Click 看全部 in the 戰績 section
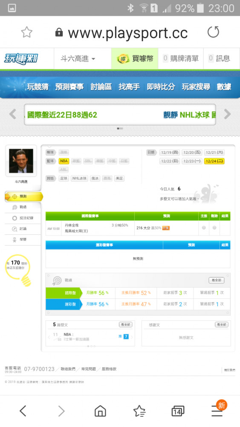Screen dimensions: 240x427 click(x=217, y=280)
